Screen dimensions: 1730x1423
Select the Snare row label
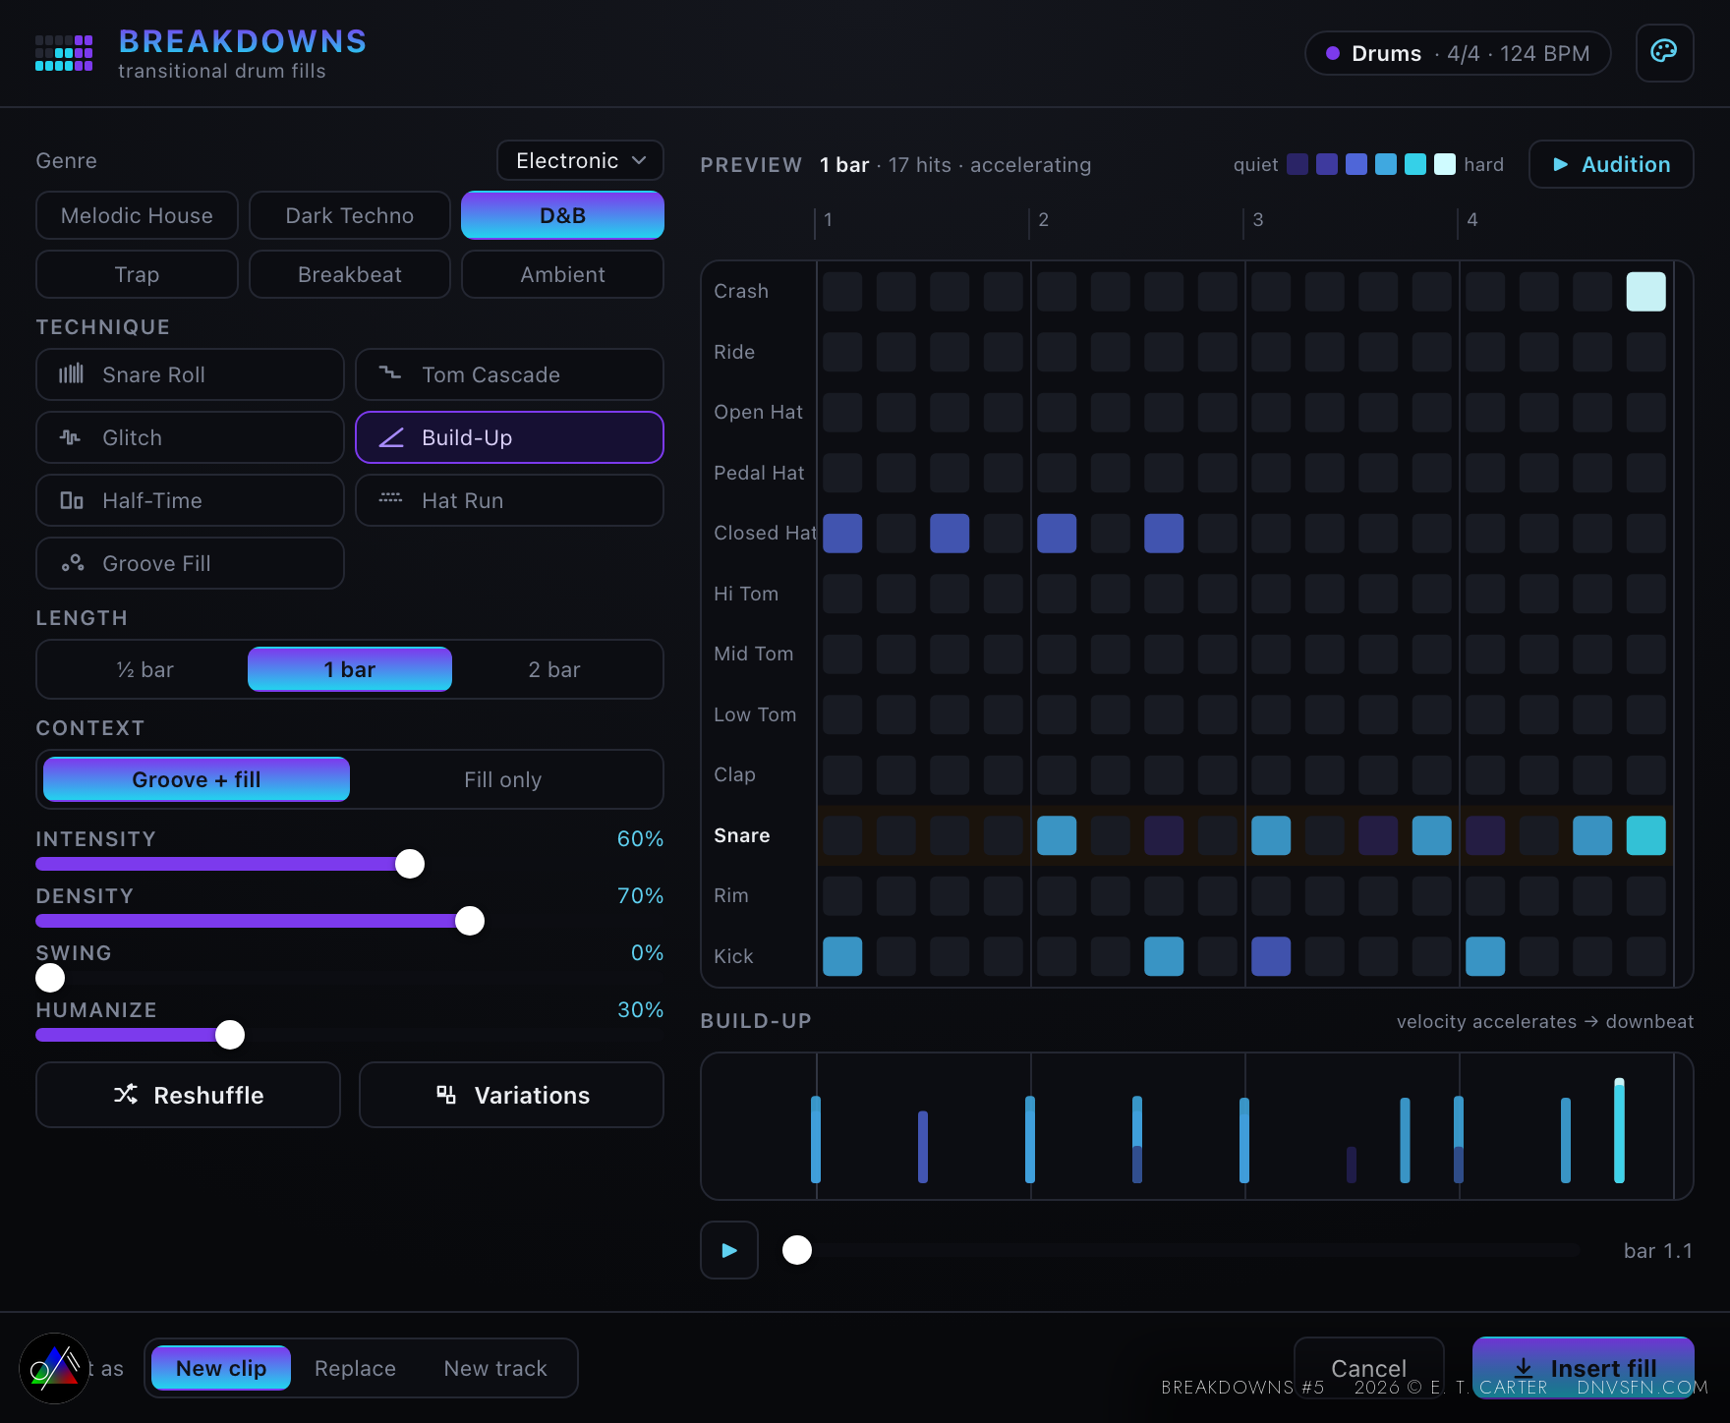(x=742, y=835)
